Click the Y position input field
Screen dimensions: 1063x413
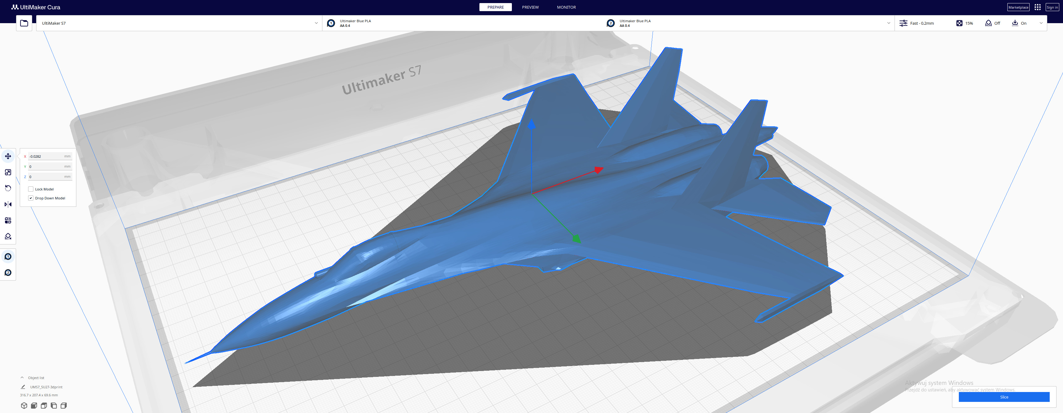(50, 166)
